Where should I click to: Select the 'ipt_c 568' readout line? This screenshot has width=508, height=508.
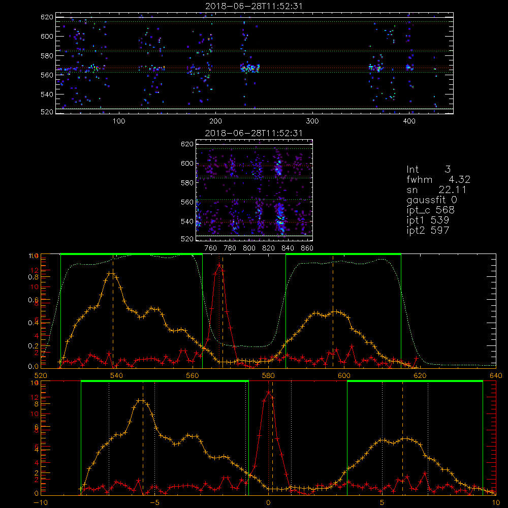pos(431,210)
